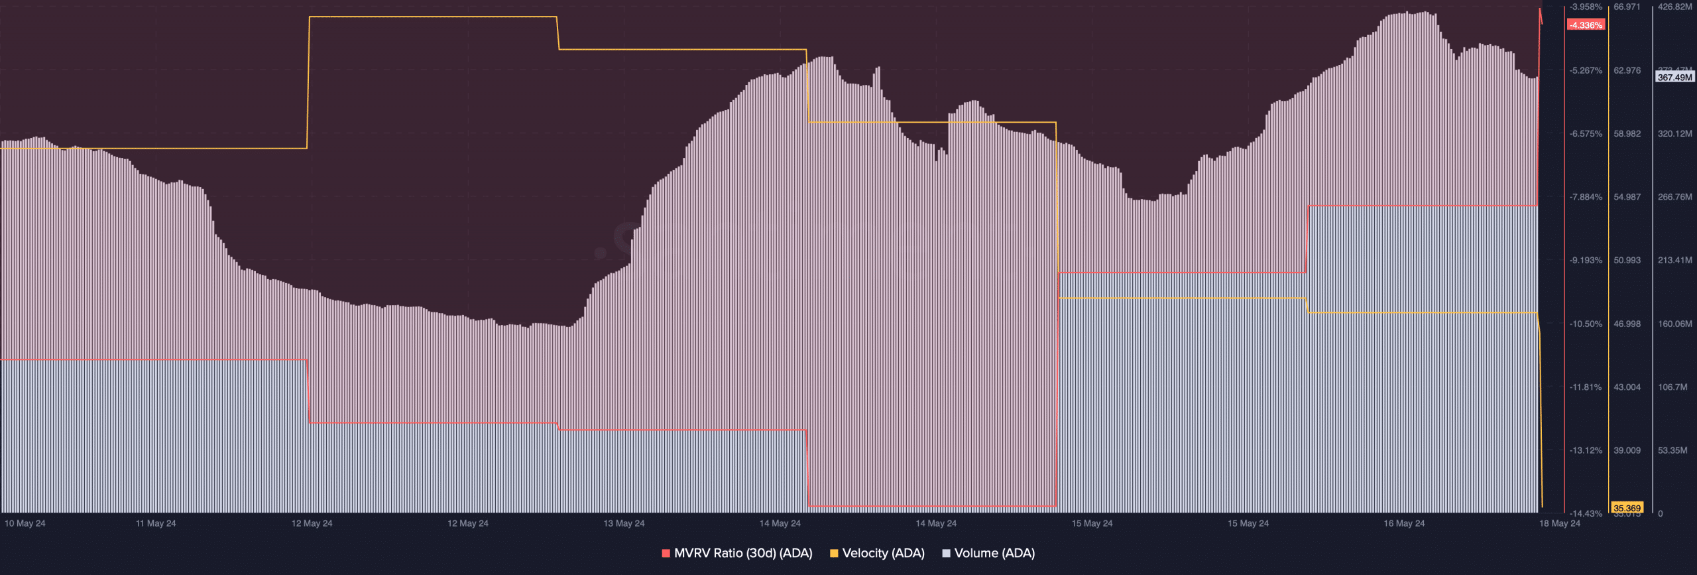
Task: Click the -7.884% axis label
Action: click(1586, 197)
